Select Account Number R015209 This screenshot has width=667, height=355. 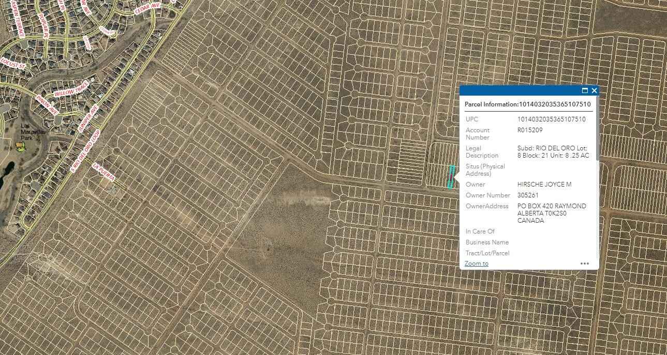pyautogui.click(x=530, y=130)
